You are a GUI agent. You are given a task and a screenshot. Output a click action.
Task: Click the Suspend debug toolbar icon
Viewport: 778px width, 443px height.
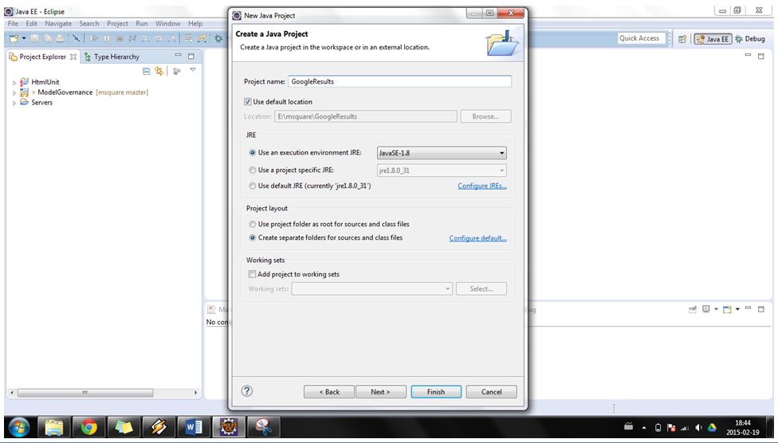[107, 38]
